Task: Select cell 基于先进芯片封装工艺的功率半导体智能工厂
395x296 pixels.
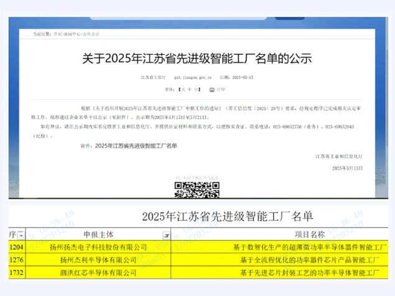Action: coord(279,272)
